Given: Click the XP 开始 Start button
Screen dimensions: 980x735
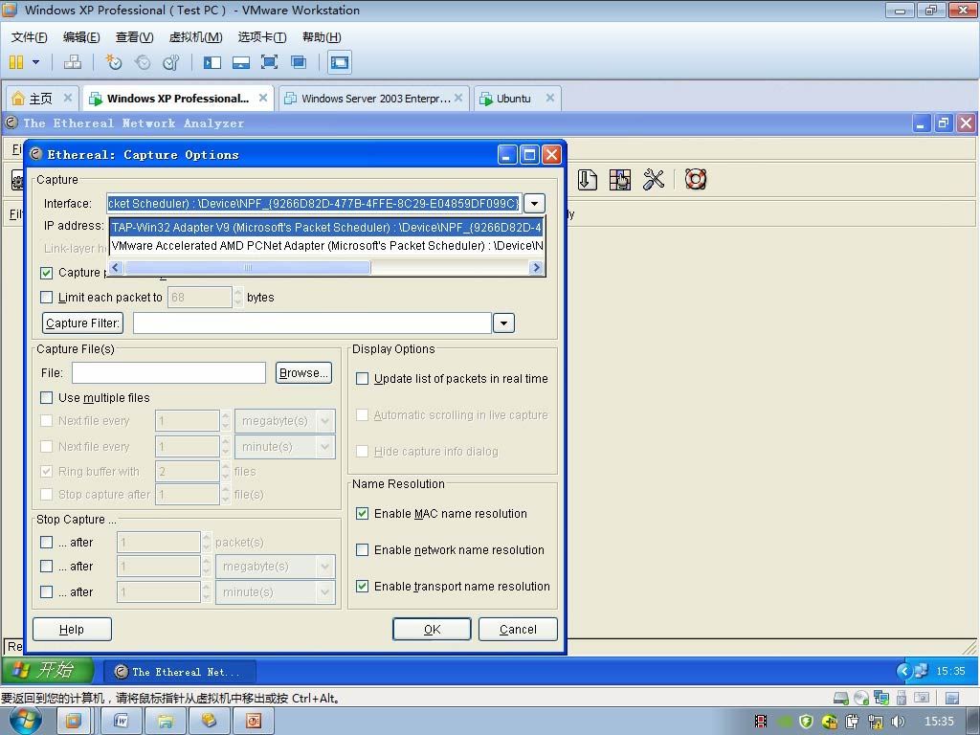Looking at the screenshot, I should click(x=48, y=671).
